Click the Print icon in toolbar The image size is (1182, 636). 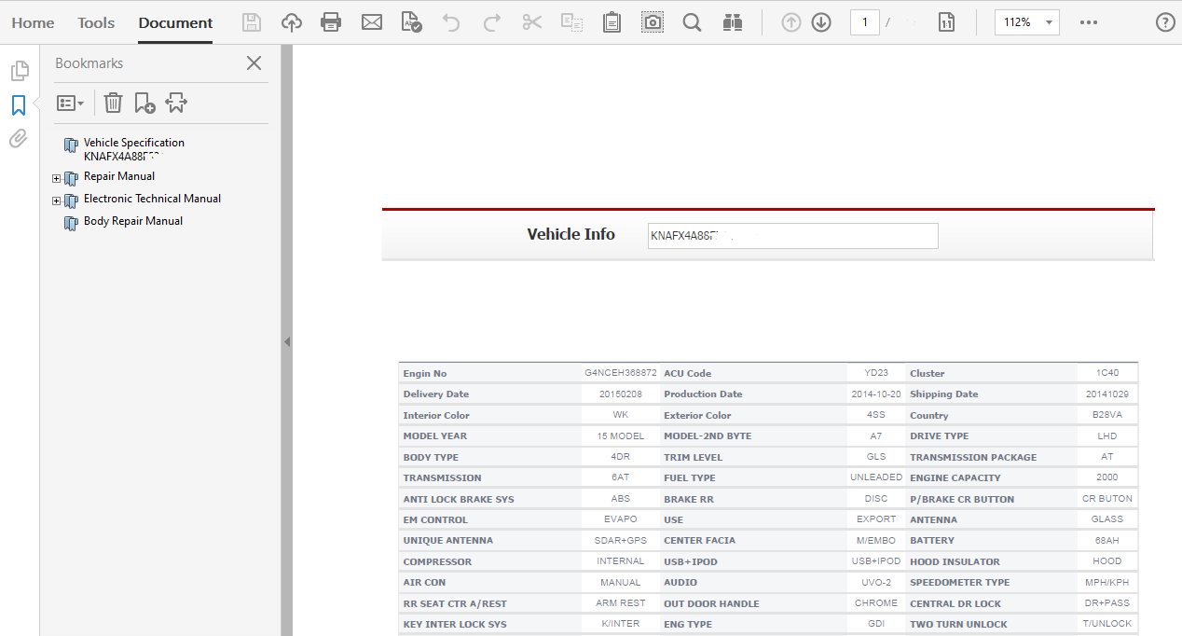tap(330, 22)
